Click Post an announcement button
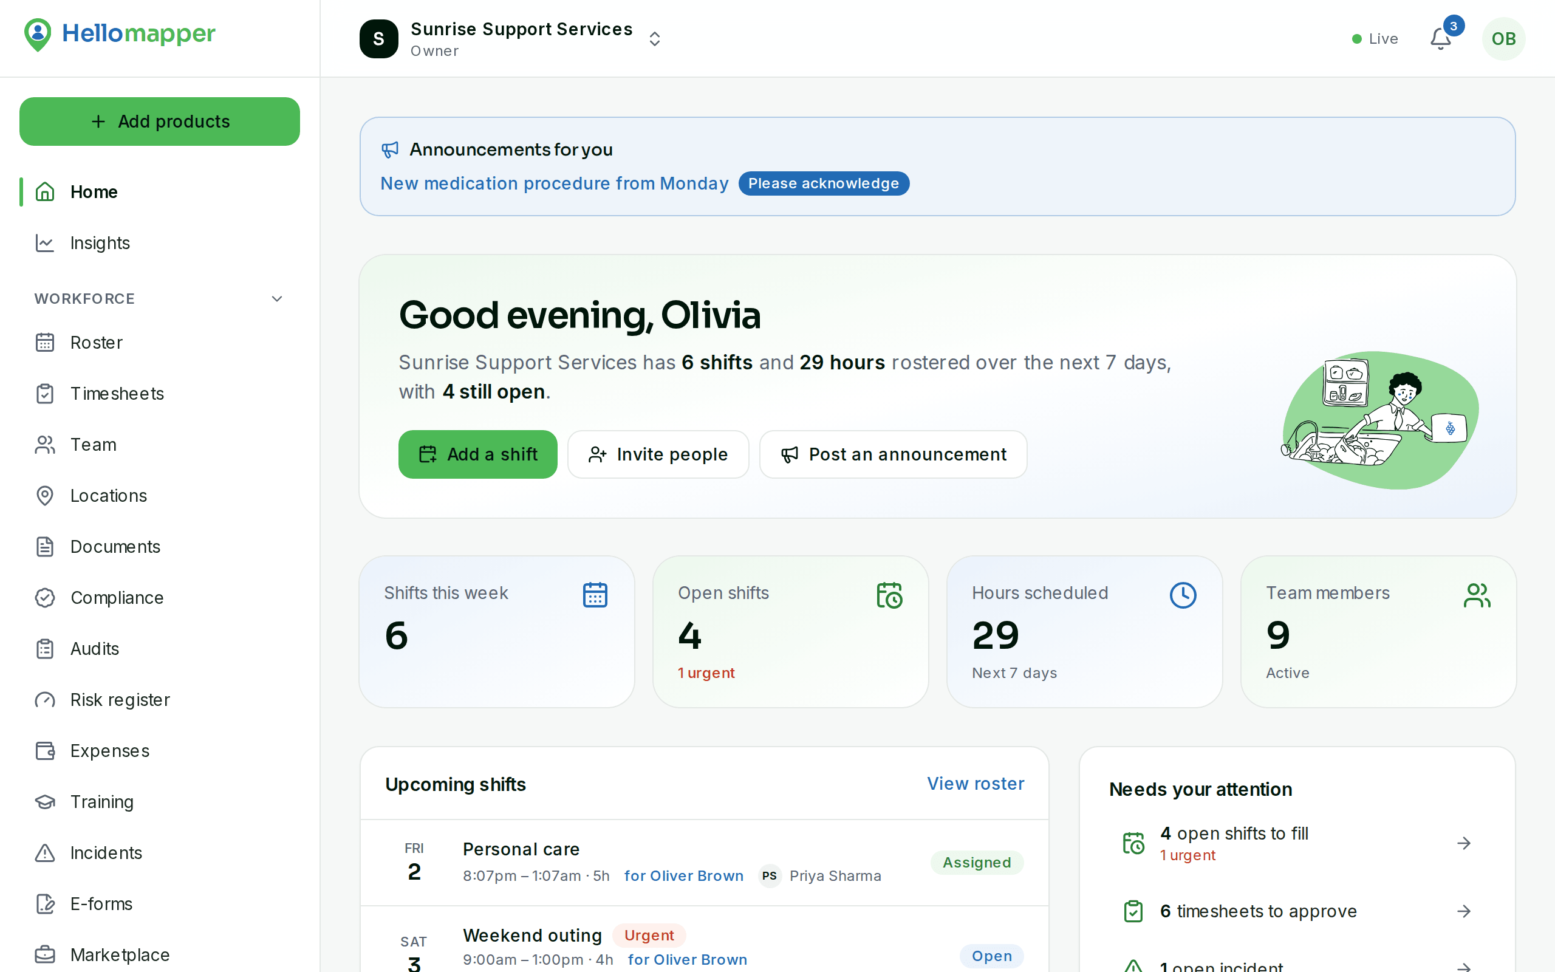The image size is (1555, 972). (x=893, y=454)
